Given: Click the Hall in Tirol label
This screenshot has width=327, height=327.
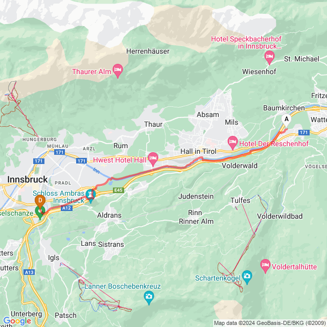Looking at the screenshot, I should coord(198,151).
